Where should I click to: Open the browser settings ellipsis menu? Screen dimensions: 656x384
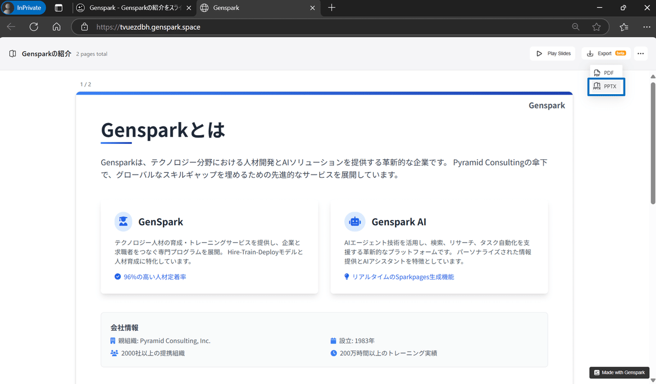tap(647, 26)
